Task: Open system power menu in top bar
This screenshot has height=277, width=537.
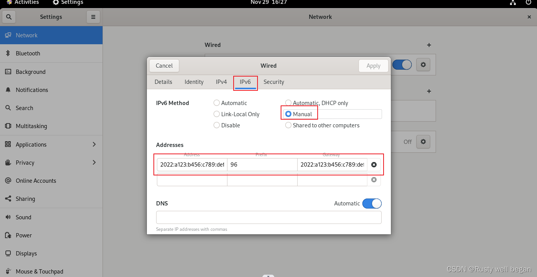Action: point(529,2)
